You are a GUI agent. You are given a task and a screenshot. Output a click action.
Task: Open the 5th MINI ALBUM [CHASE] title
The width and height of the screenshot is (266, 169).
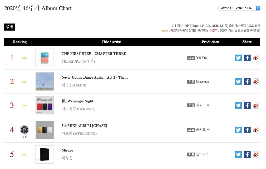click(84, 126)
